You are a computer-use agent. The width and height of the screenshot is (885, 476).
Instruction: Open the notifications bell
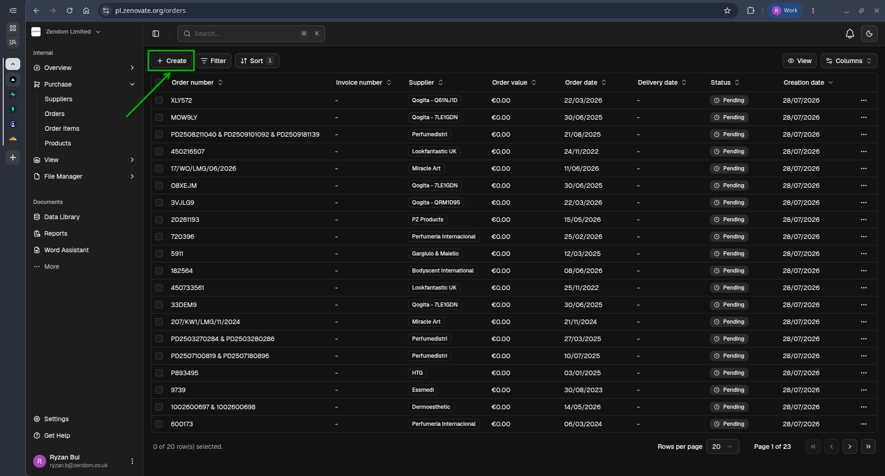coord(850,34)
